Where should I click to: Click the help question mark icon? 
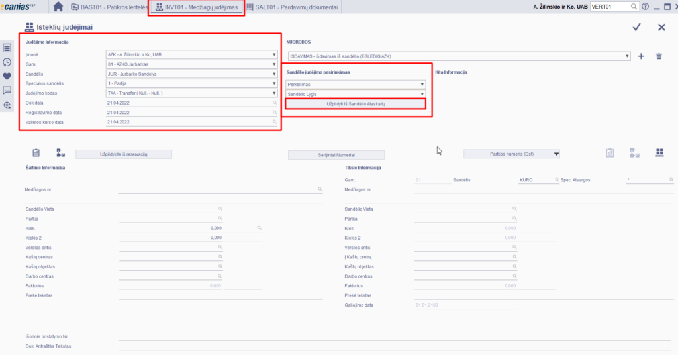coord(646,7)
